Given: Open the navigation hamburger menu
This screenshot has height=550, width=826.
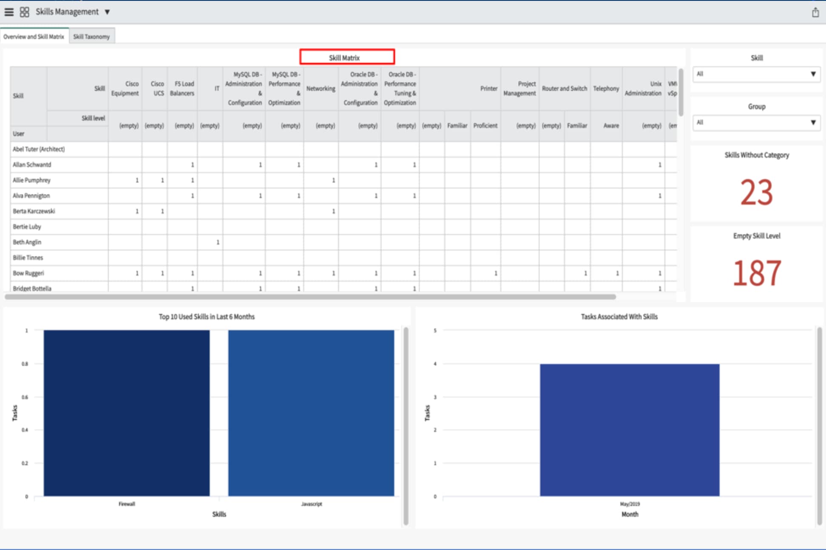Looking at the screenshot, I should [9, 12].
